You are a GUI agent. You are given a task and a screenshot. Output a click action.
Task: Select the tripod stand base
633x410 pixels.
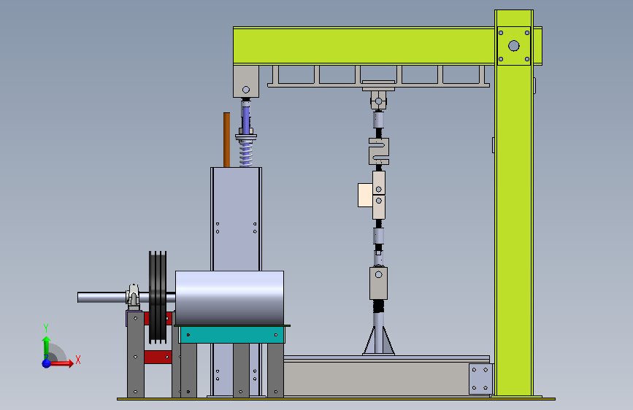point(379,341)
